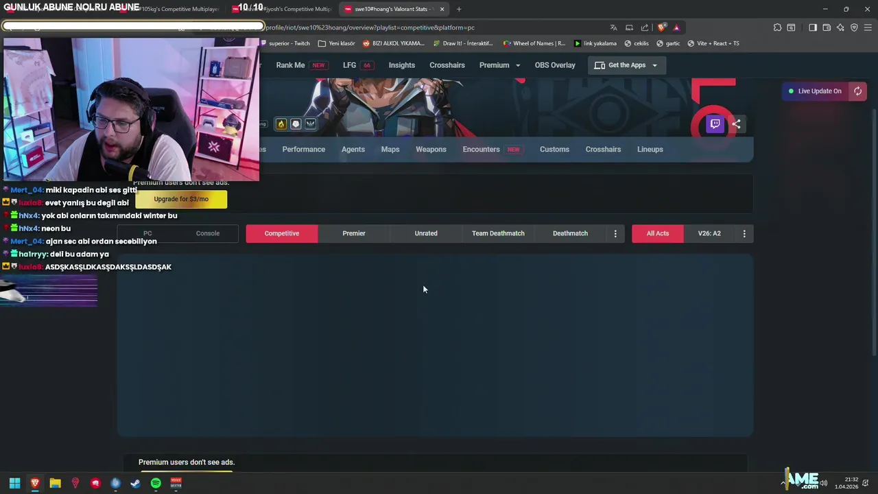Open the Lineups profile tab
Image resolution: width=878 pixels, height=494 pixels.
tap(650, 150)
